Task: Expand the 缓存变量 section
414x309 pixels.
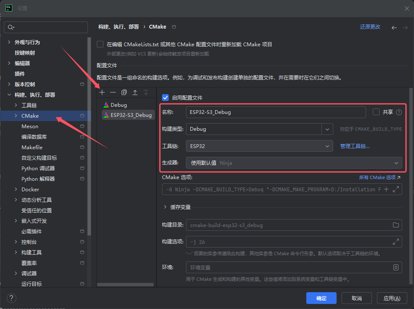Action: [165, 207]
